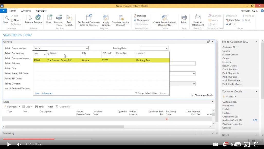Click the Advanced link in lookup
The image size is (264, 149).
47,93
